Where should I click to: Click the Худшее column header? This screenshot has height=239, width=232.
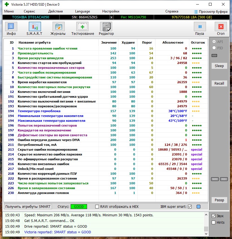tap(128, 42)
